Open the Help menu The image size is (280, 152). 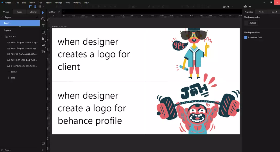coord(87,3)
